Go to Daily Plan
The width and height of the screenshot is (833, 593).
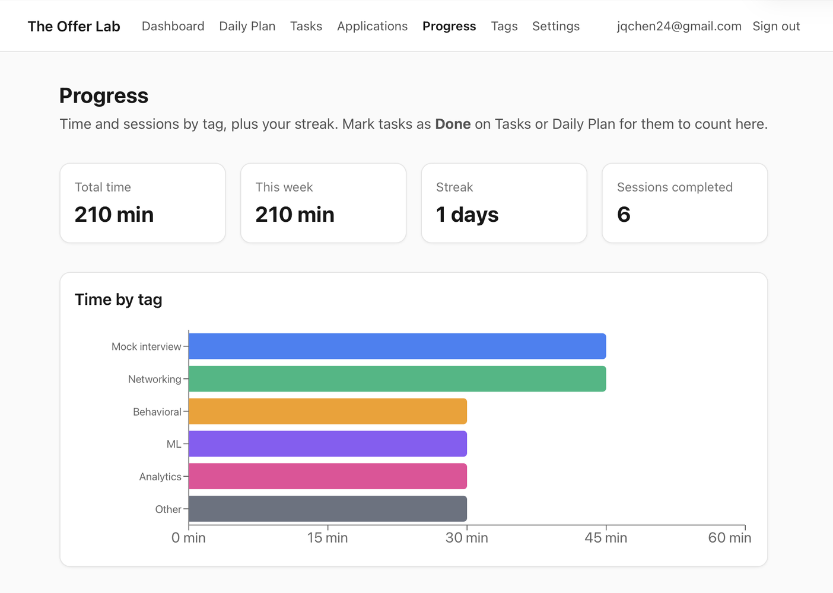(x=247, y=26)
